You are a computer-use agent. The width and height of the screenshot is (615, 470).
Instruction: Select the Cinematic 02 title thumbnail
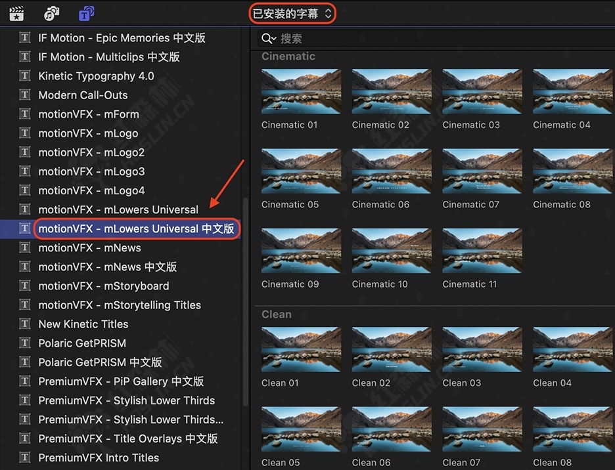[392, 91]
